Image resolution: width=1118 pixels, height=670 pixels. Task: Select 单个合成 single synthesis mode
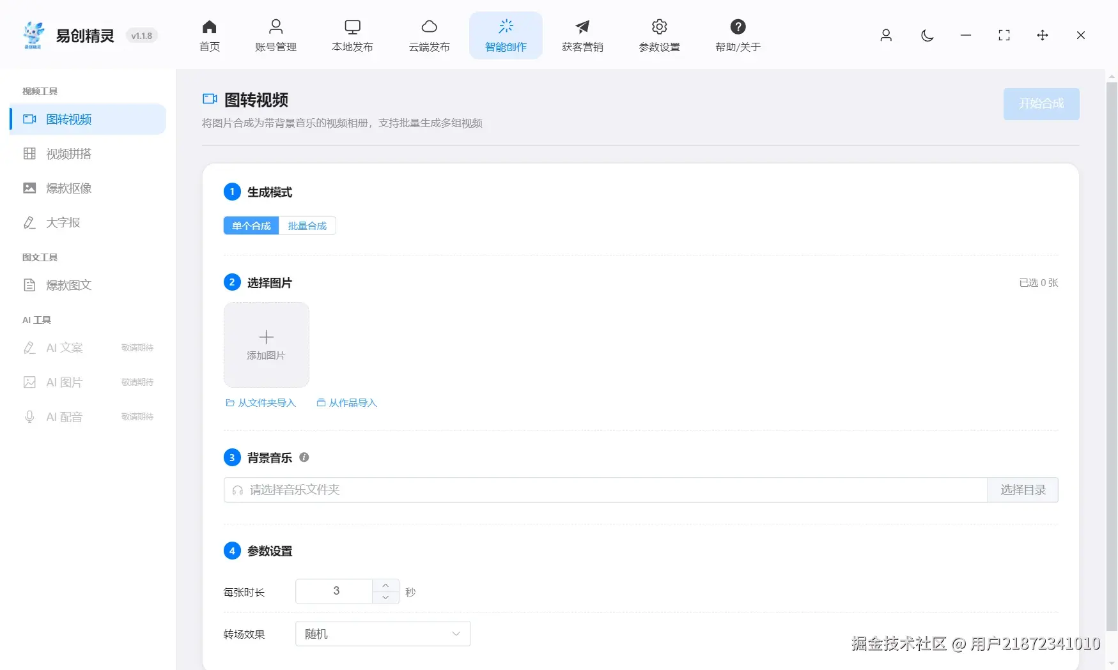[251, 225]
